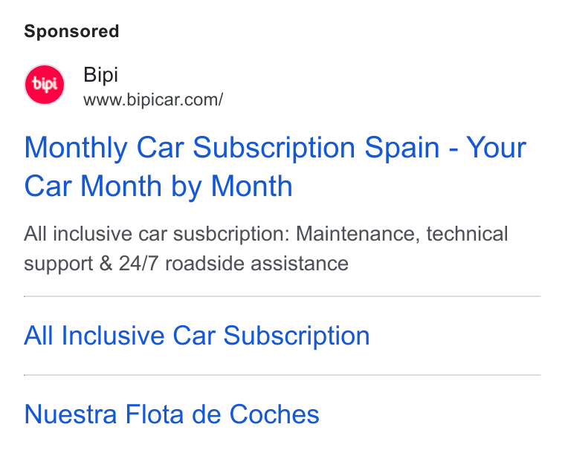Open the Nuestra Flota de Coches sitelink
The height and width of the screenshot is (453, 565).
pyautogui.click(x=172, y=414)
